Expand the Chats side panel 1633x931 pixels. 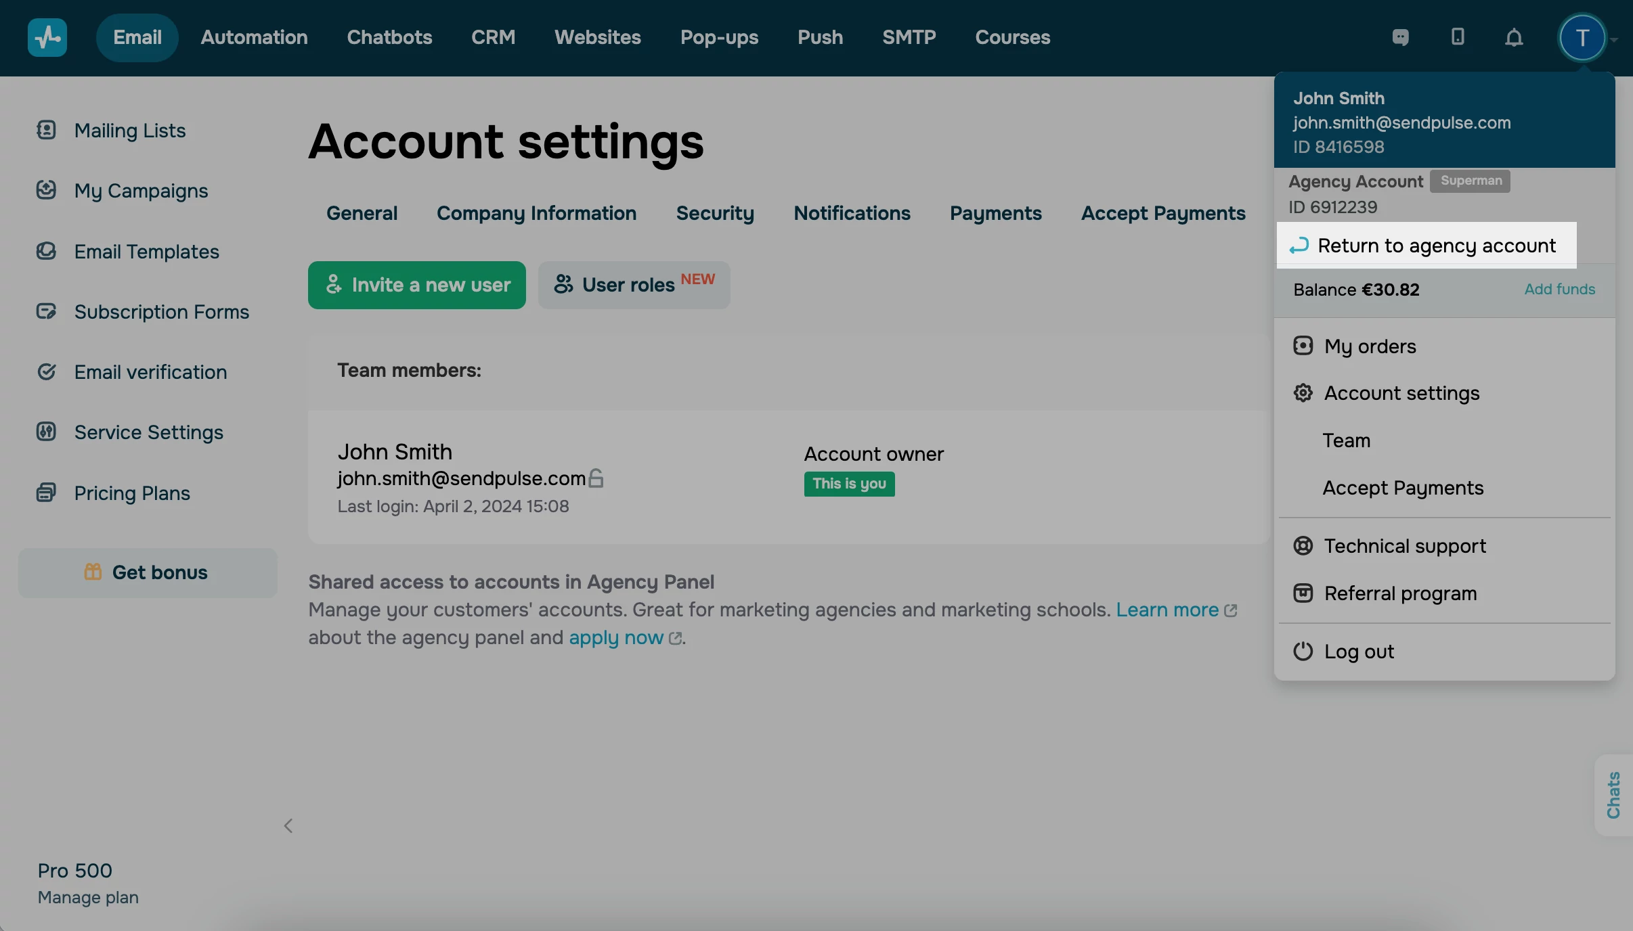point(1613,795)
